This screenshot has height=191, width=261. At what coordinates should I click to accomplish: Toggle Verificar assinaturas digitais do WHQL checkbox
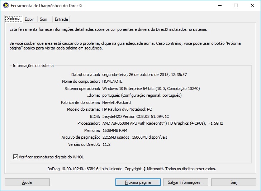[x=15, y=157]
